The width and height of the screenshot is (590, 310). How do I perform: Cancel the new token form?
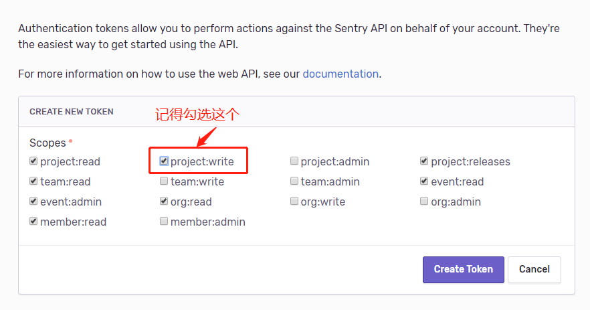534,269
